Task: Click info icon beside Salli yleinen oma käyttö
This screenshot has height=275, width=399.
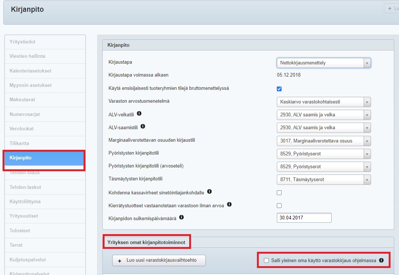Action: pyautogui.click(x=381, y=260)
